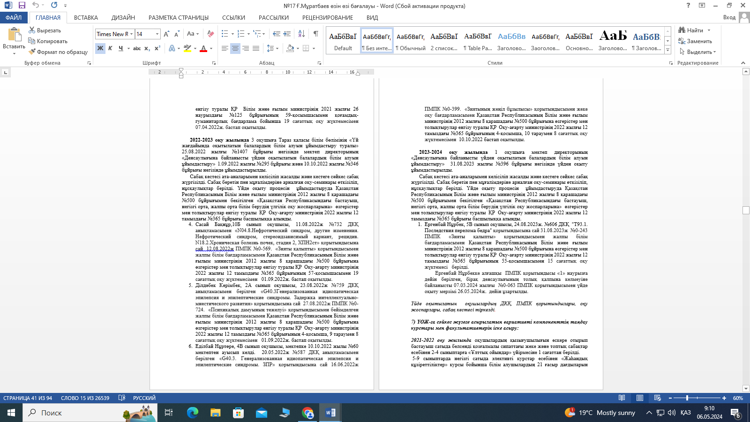Decrease paragraph indent
This screenshot has height=422, width=750.
click(x=277, y=34)
